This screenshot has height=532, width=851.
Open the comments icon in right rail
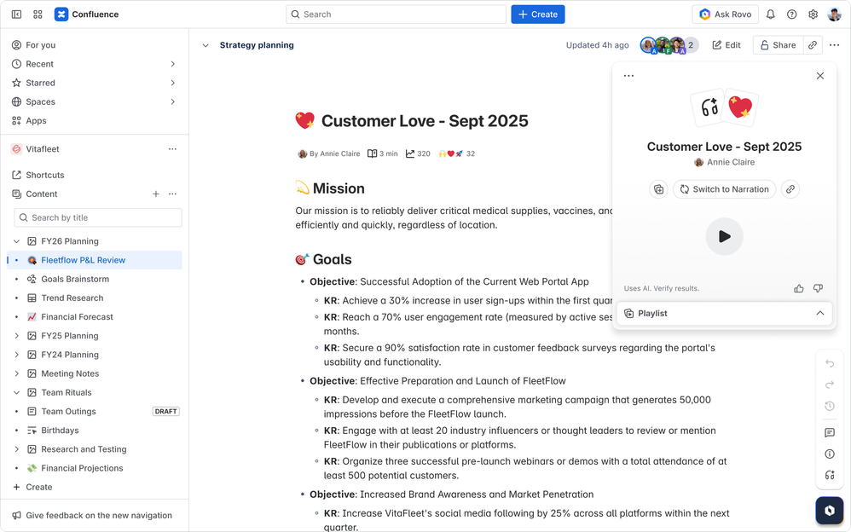[x=830, y=432]
